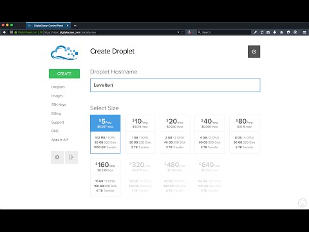
Task: Select the $20/mo droplet size
Action: point(174,134)
